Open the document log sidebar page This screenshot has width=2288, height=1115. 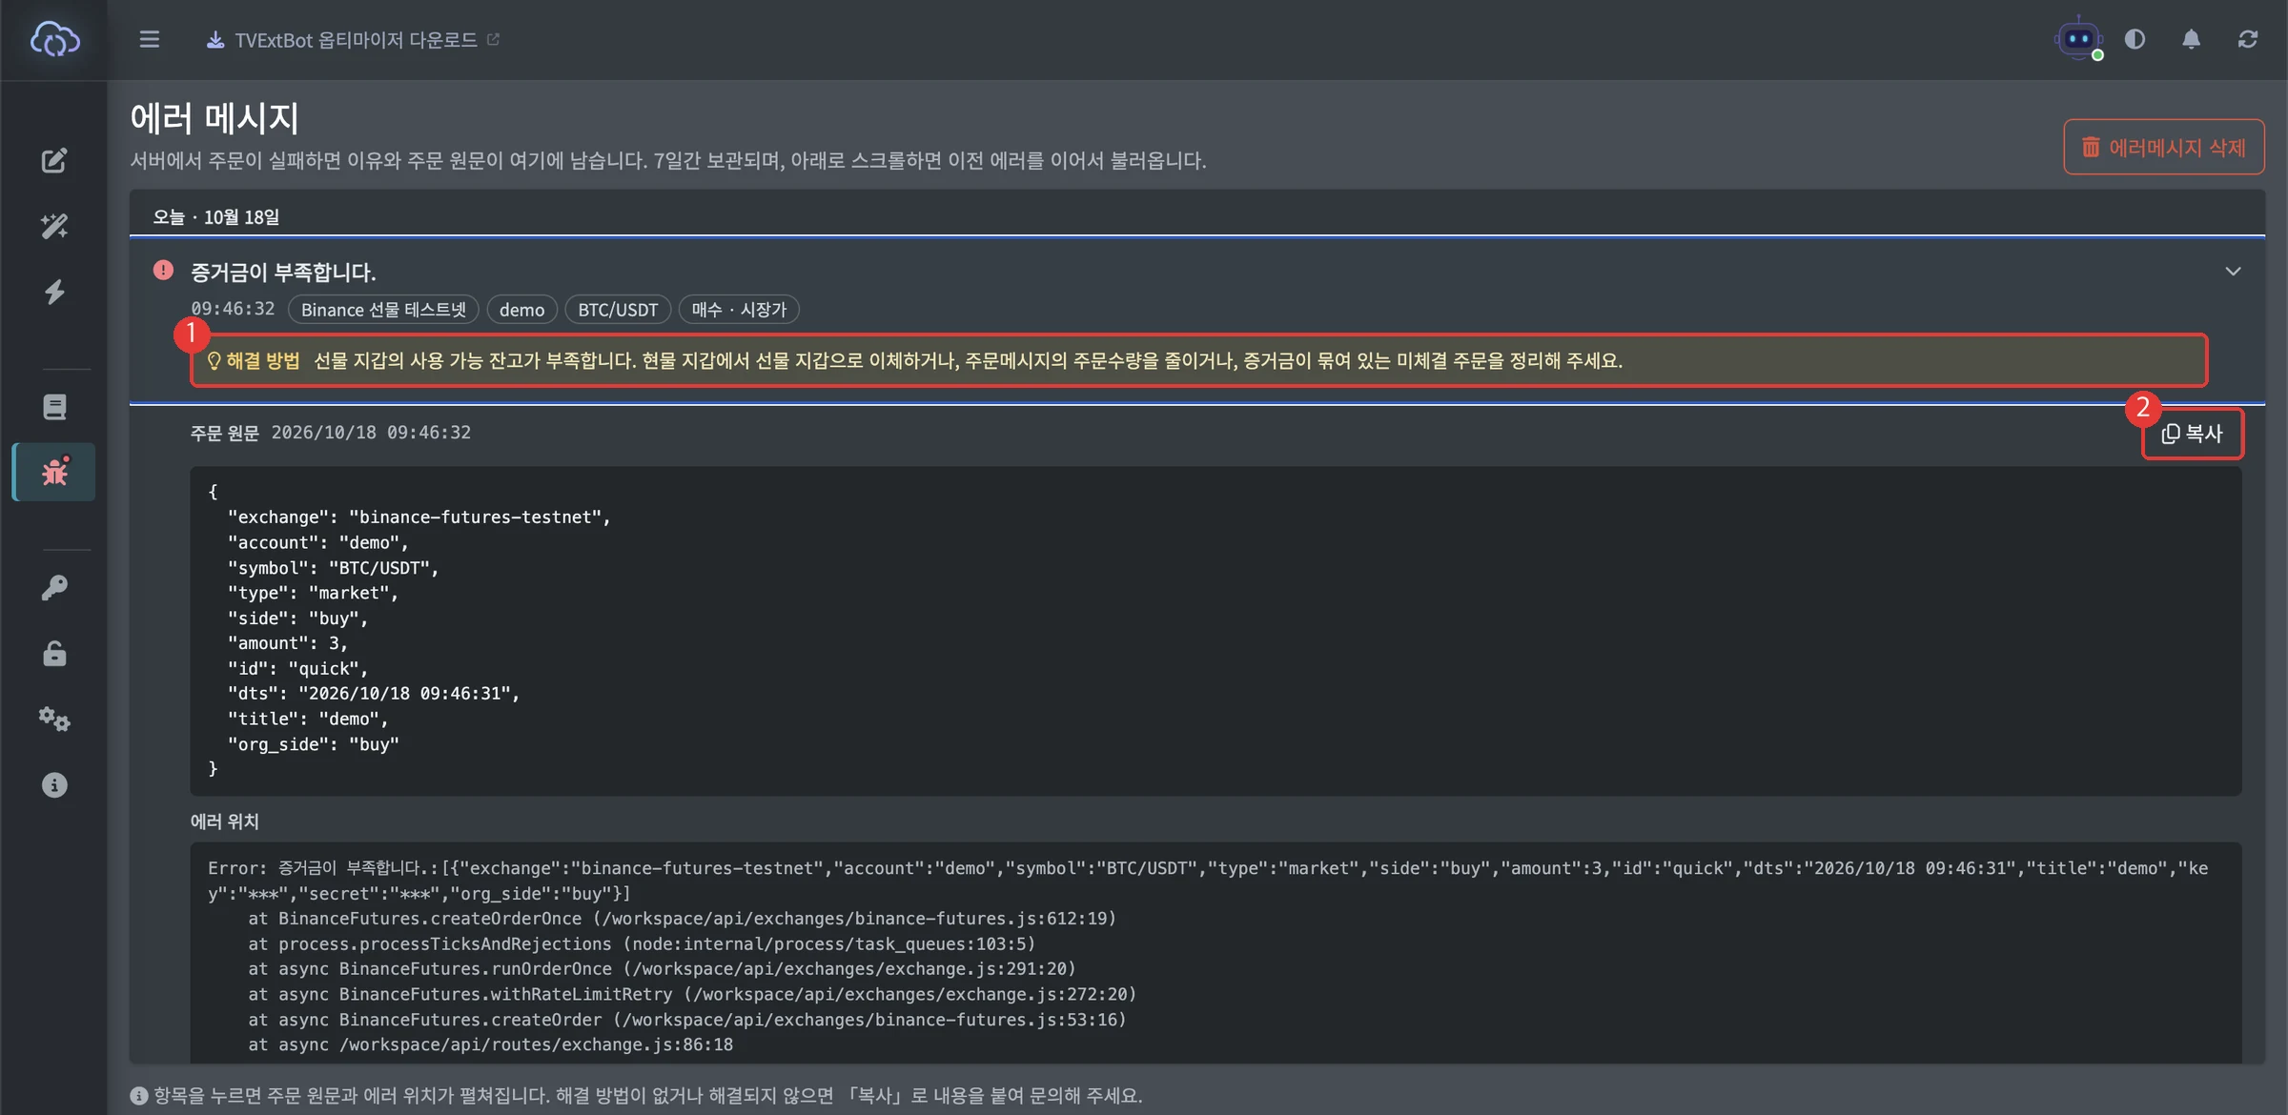coord(54,407)
